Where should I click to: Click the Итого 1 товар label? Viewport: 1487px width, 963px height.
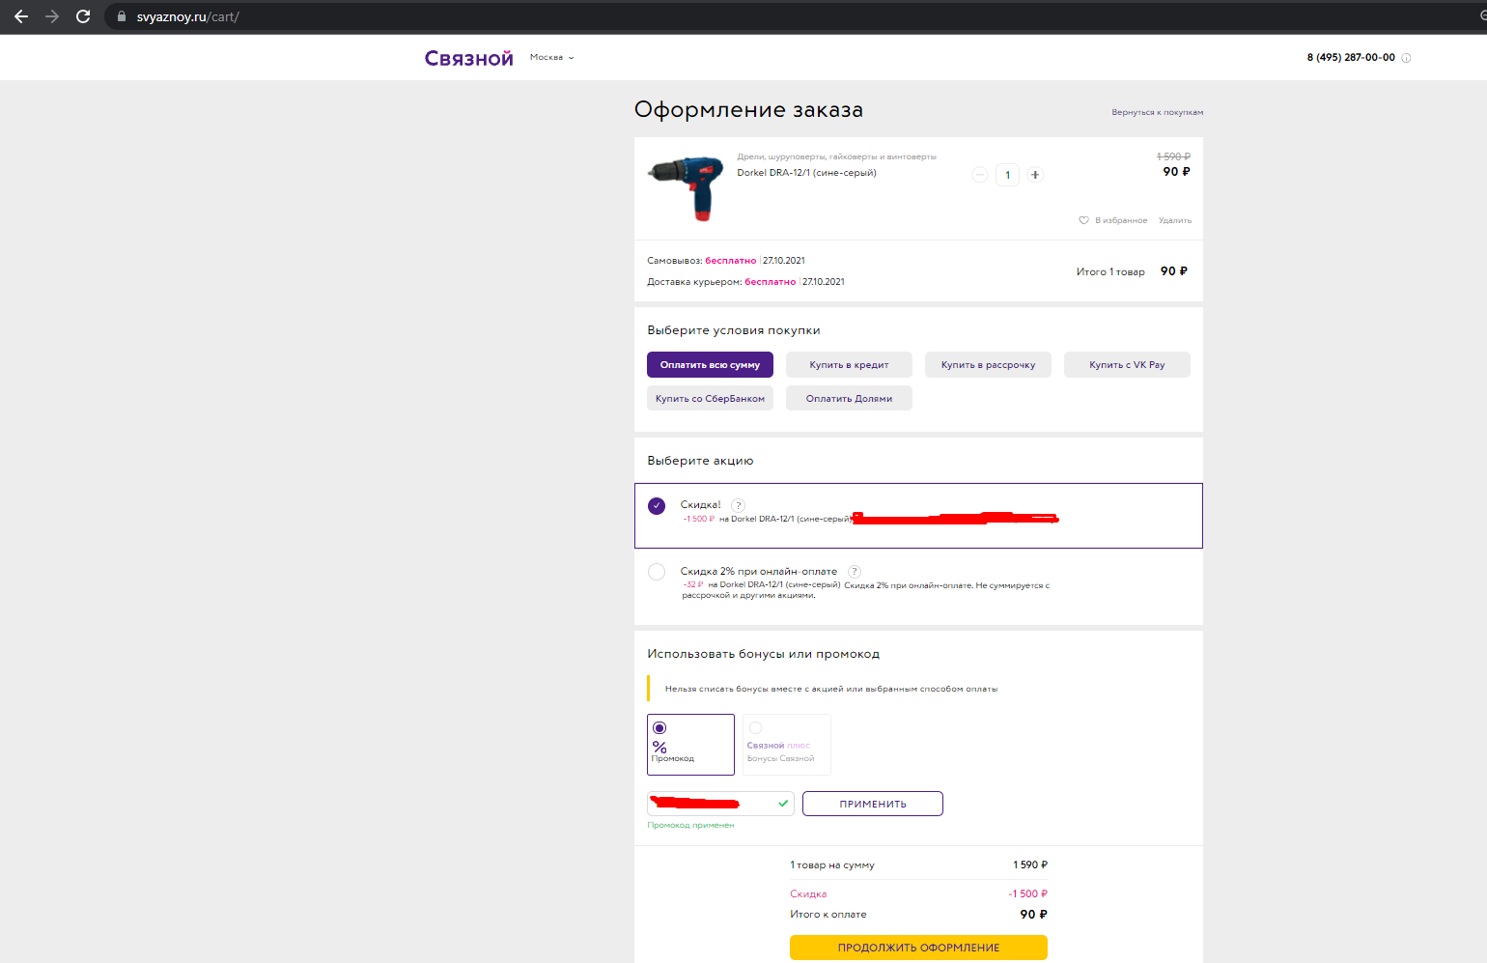1110,272
